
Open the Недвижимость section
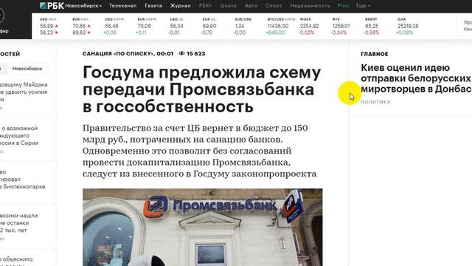(x=310, y=6)
